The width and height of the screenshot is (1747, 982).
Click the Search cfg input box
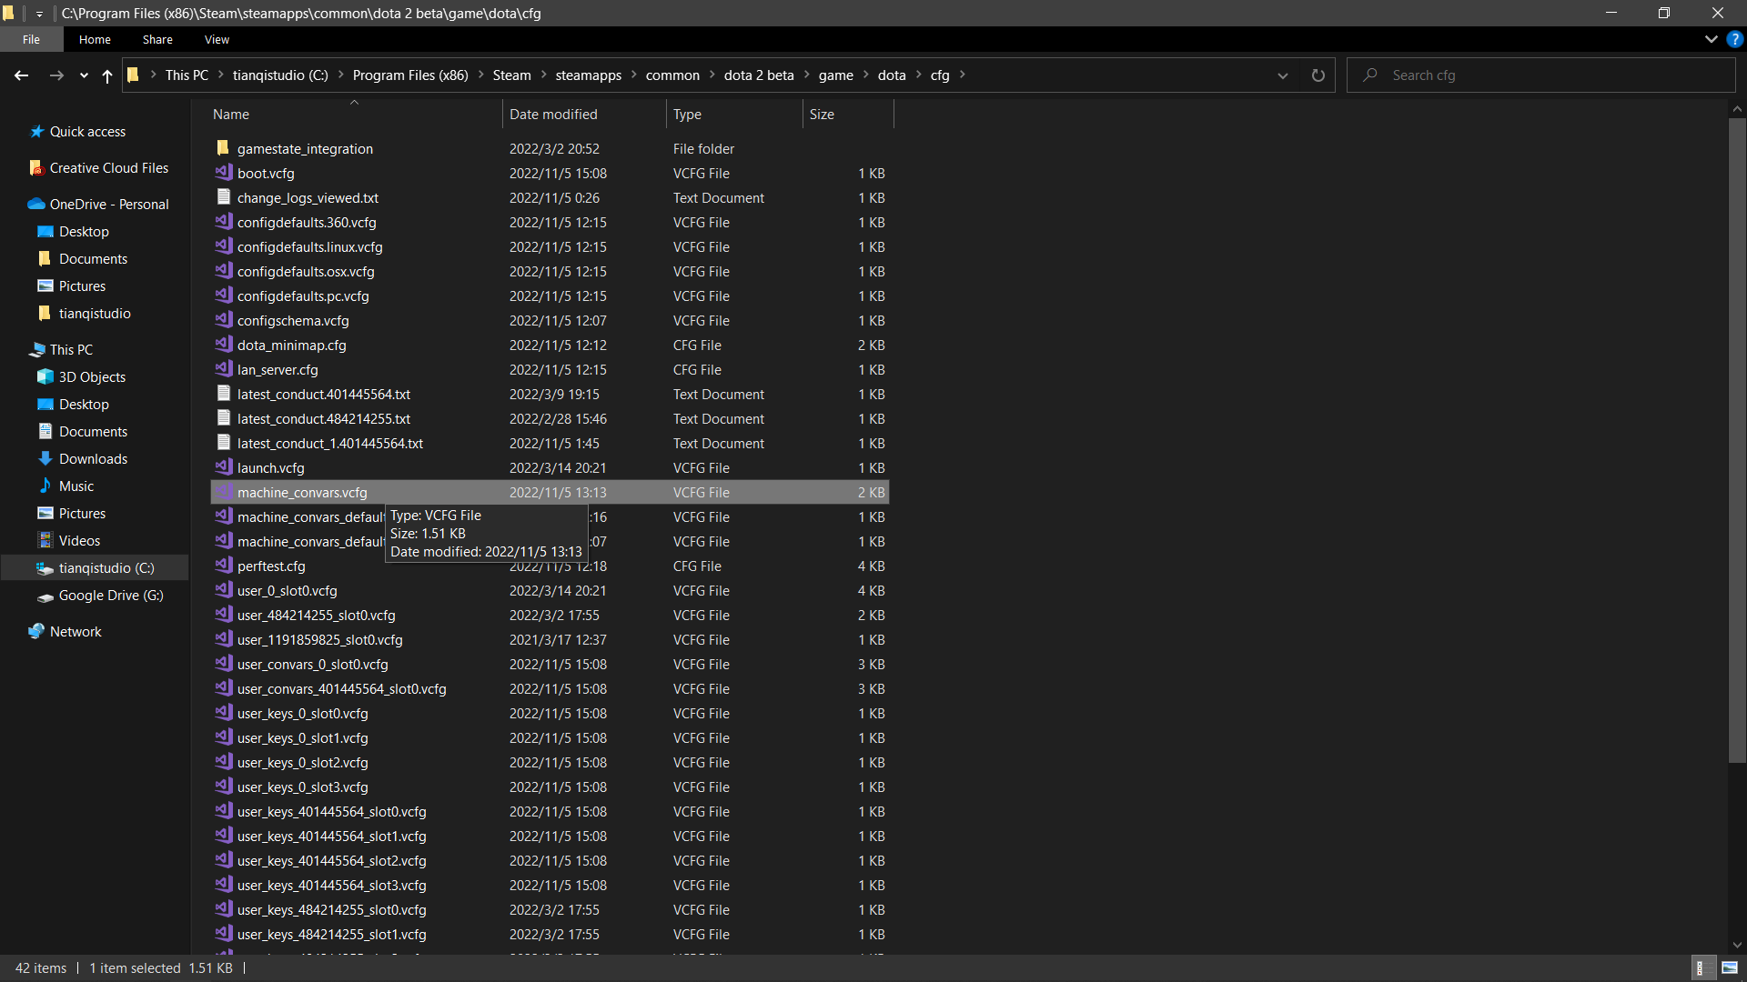tap(1541, 75)
